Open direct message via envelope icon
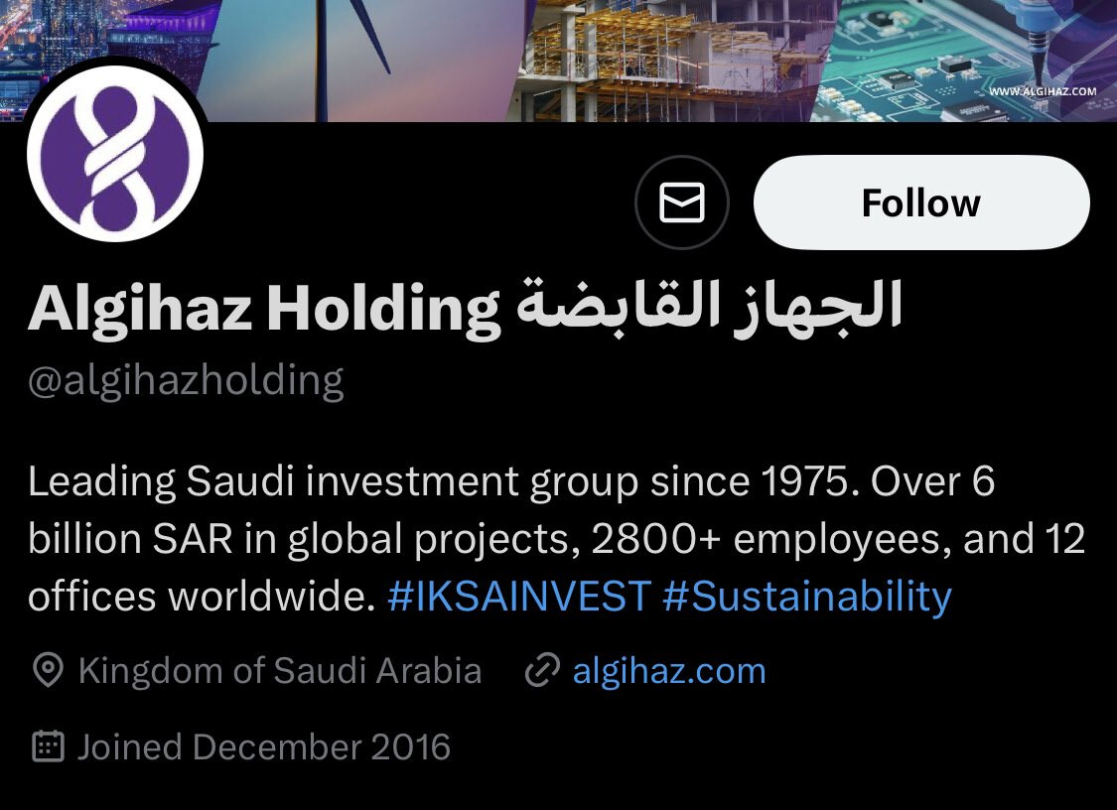The image size is (1117, 810). pos(682,202)
